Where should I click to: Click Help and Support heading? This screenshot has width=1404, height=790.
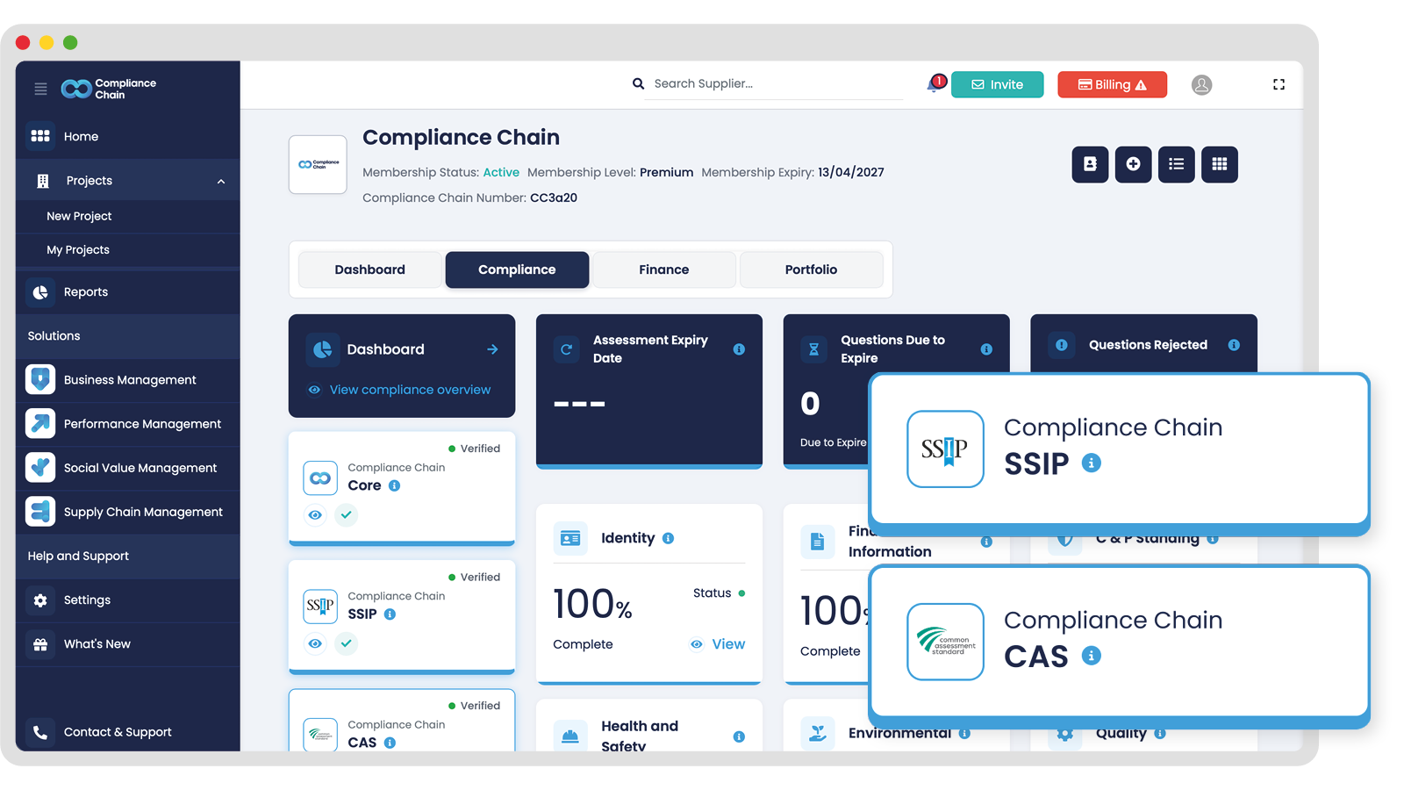coord(78,557)
